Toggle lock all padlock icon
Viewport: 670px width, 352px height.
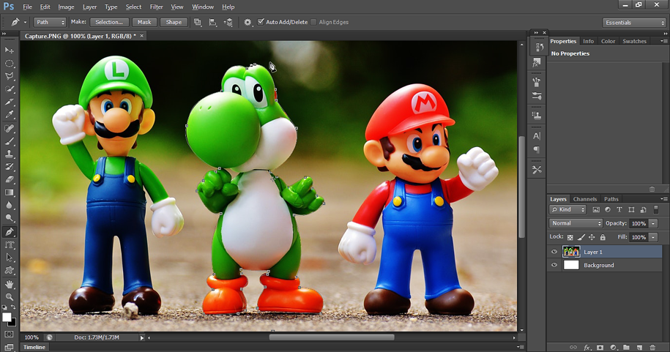[x=603, y=237]
